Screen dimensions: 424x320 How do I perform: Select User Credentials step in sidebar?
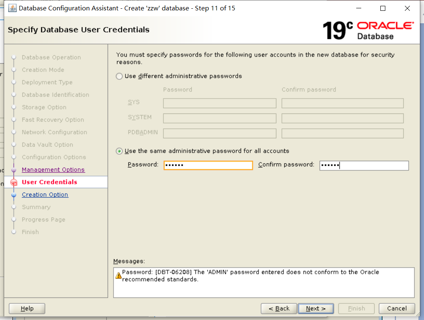click(49, 182)
